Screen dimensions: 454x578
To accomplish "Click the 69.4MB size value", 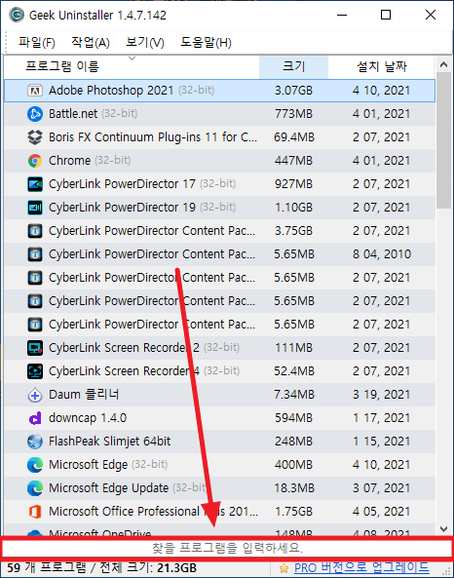I will point(293,137).
